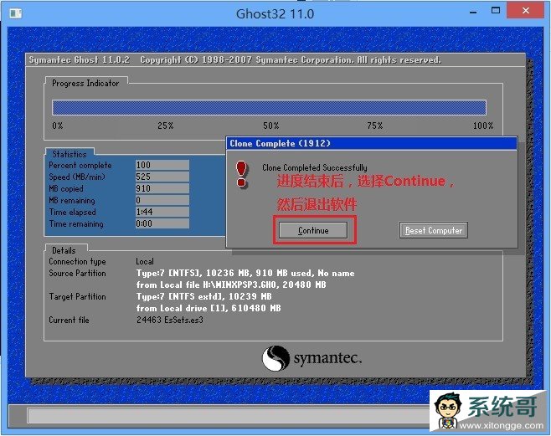The height and width of the screenshot is (436, 551).
Task: Click the 50% progress scale marker
Action: click(x=271, y=126)
